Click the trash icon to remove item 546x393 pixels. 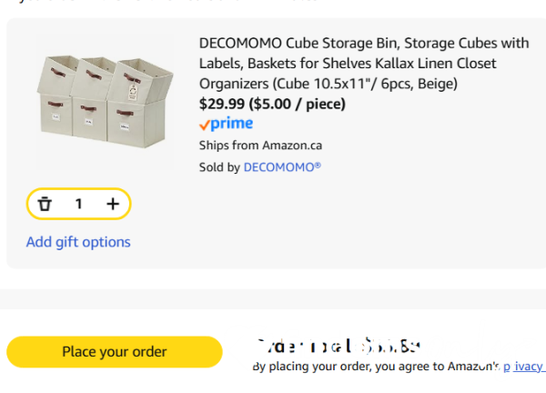coord(45,204)
